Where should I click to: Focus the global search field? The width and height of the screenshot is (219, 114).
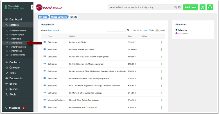[x=141, y=7]
